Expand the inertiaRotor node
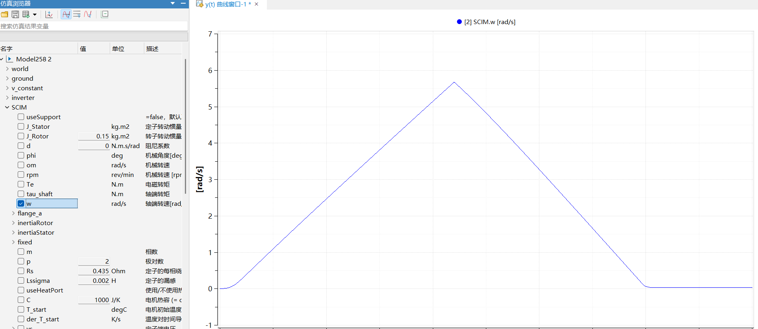758x329 pixels. point(13,223)
